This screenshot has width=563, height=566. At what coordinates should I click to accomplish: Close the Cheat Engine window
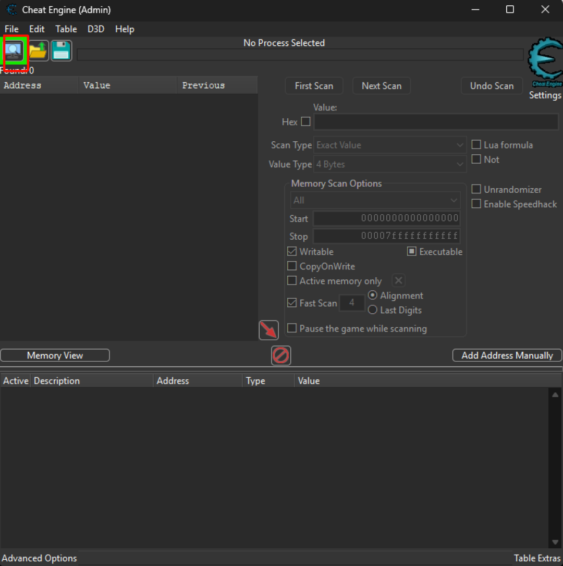coord(545,9)
